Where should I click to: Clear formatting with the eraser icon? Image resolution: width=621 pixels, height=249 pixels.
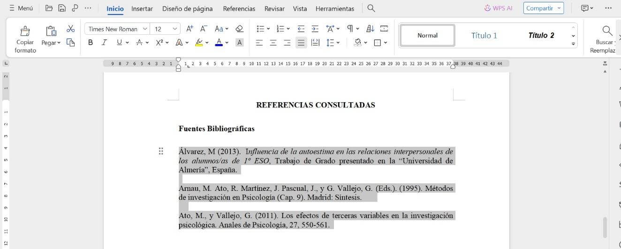[x=239, y=29]
